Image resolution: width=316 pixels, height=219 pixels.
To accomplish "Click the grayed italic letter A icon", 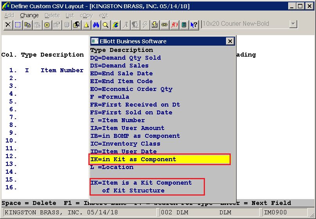I will (126, 25).
